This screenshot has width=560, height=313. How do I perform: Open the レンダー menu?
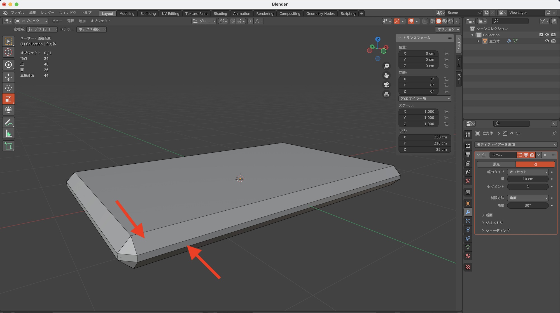[x=48, y=13]
